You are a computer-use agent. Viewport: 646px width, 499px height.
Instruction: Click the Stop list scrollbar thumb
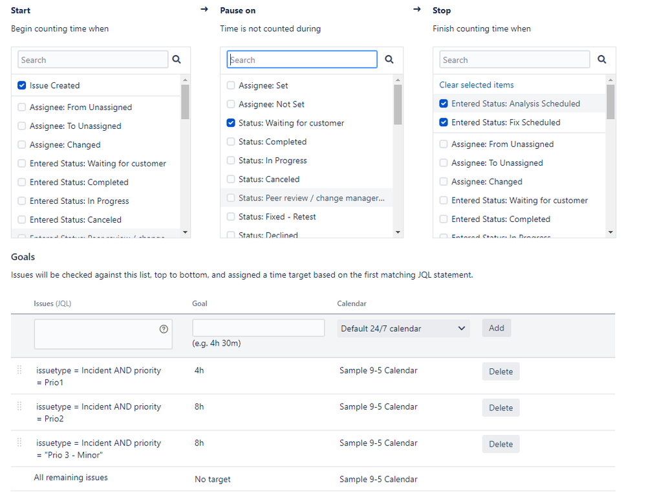610,102
